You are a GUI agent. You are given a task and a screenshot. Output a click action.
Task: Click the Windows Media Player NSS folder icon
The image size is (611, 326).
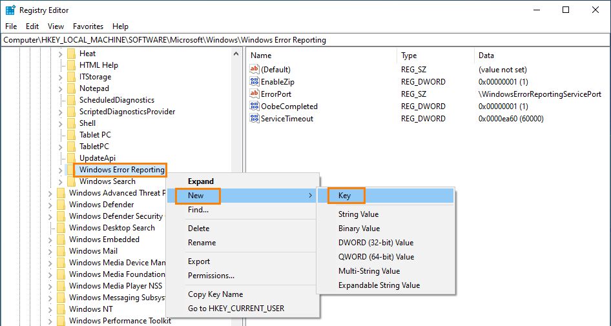click(61, 286)
